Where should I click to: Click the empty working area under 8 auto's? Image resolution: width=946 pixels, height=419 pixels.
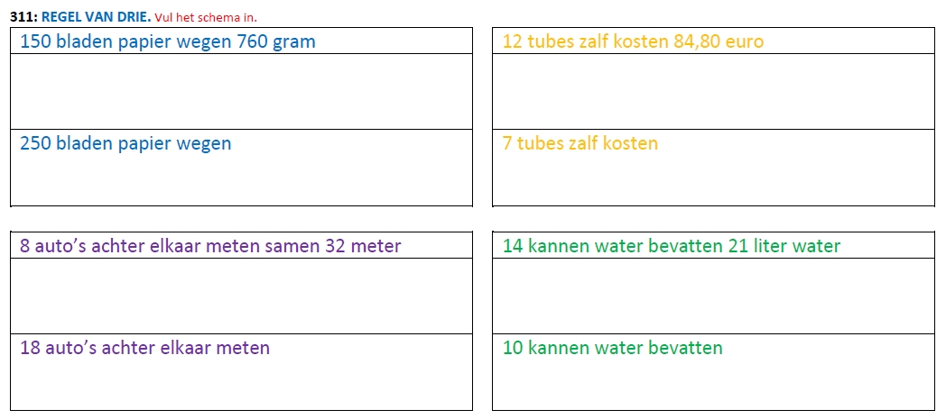[241, 296]
